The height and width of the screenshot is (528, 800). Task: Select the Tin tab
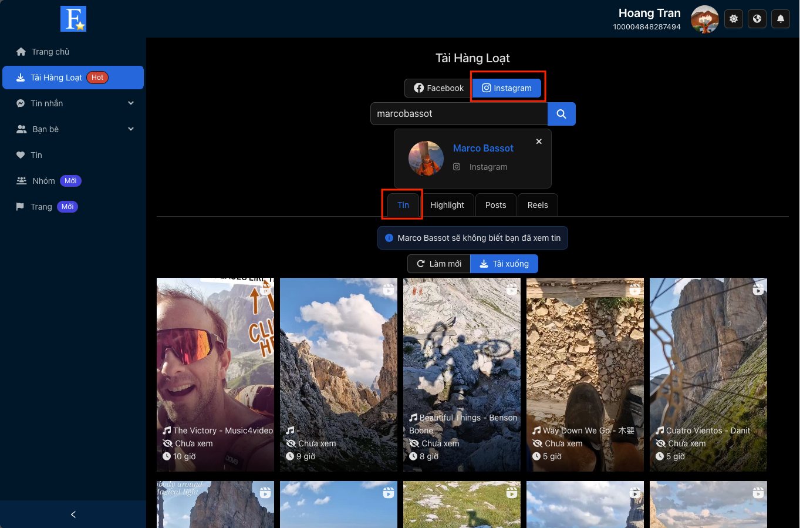[403, 205]
